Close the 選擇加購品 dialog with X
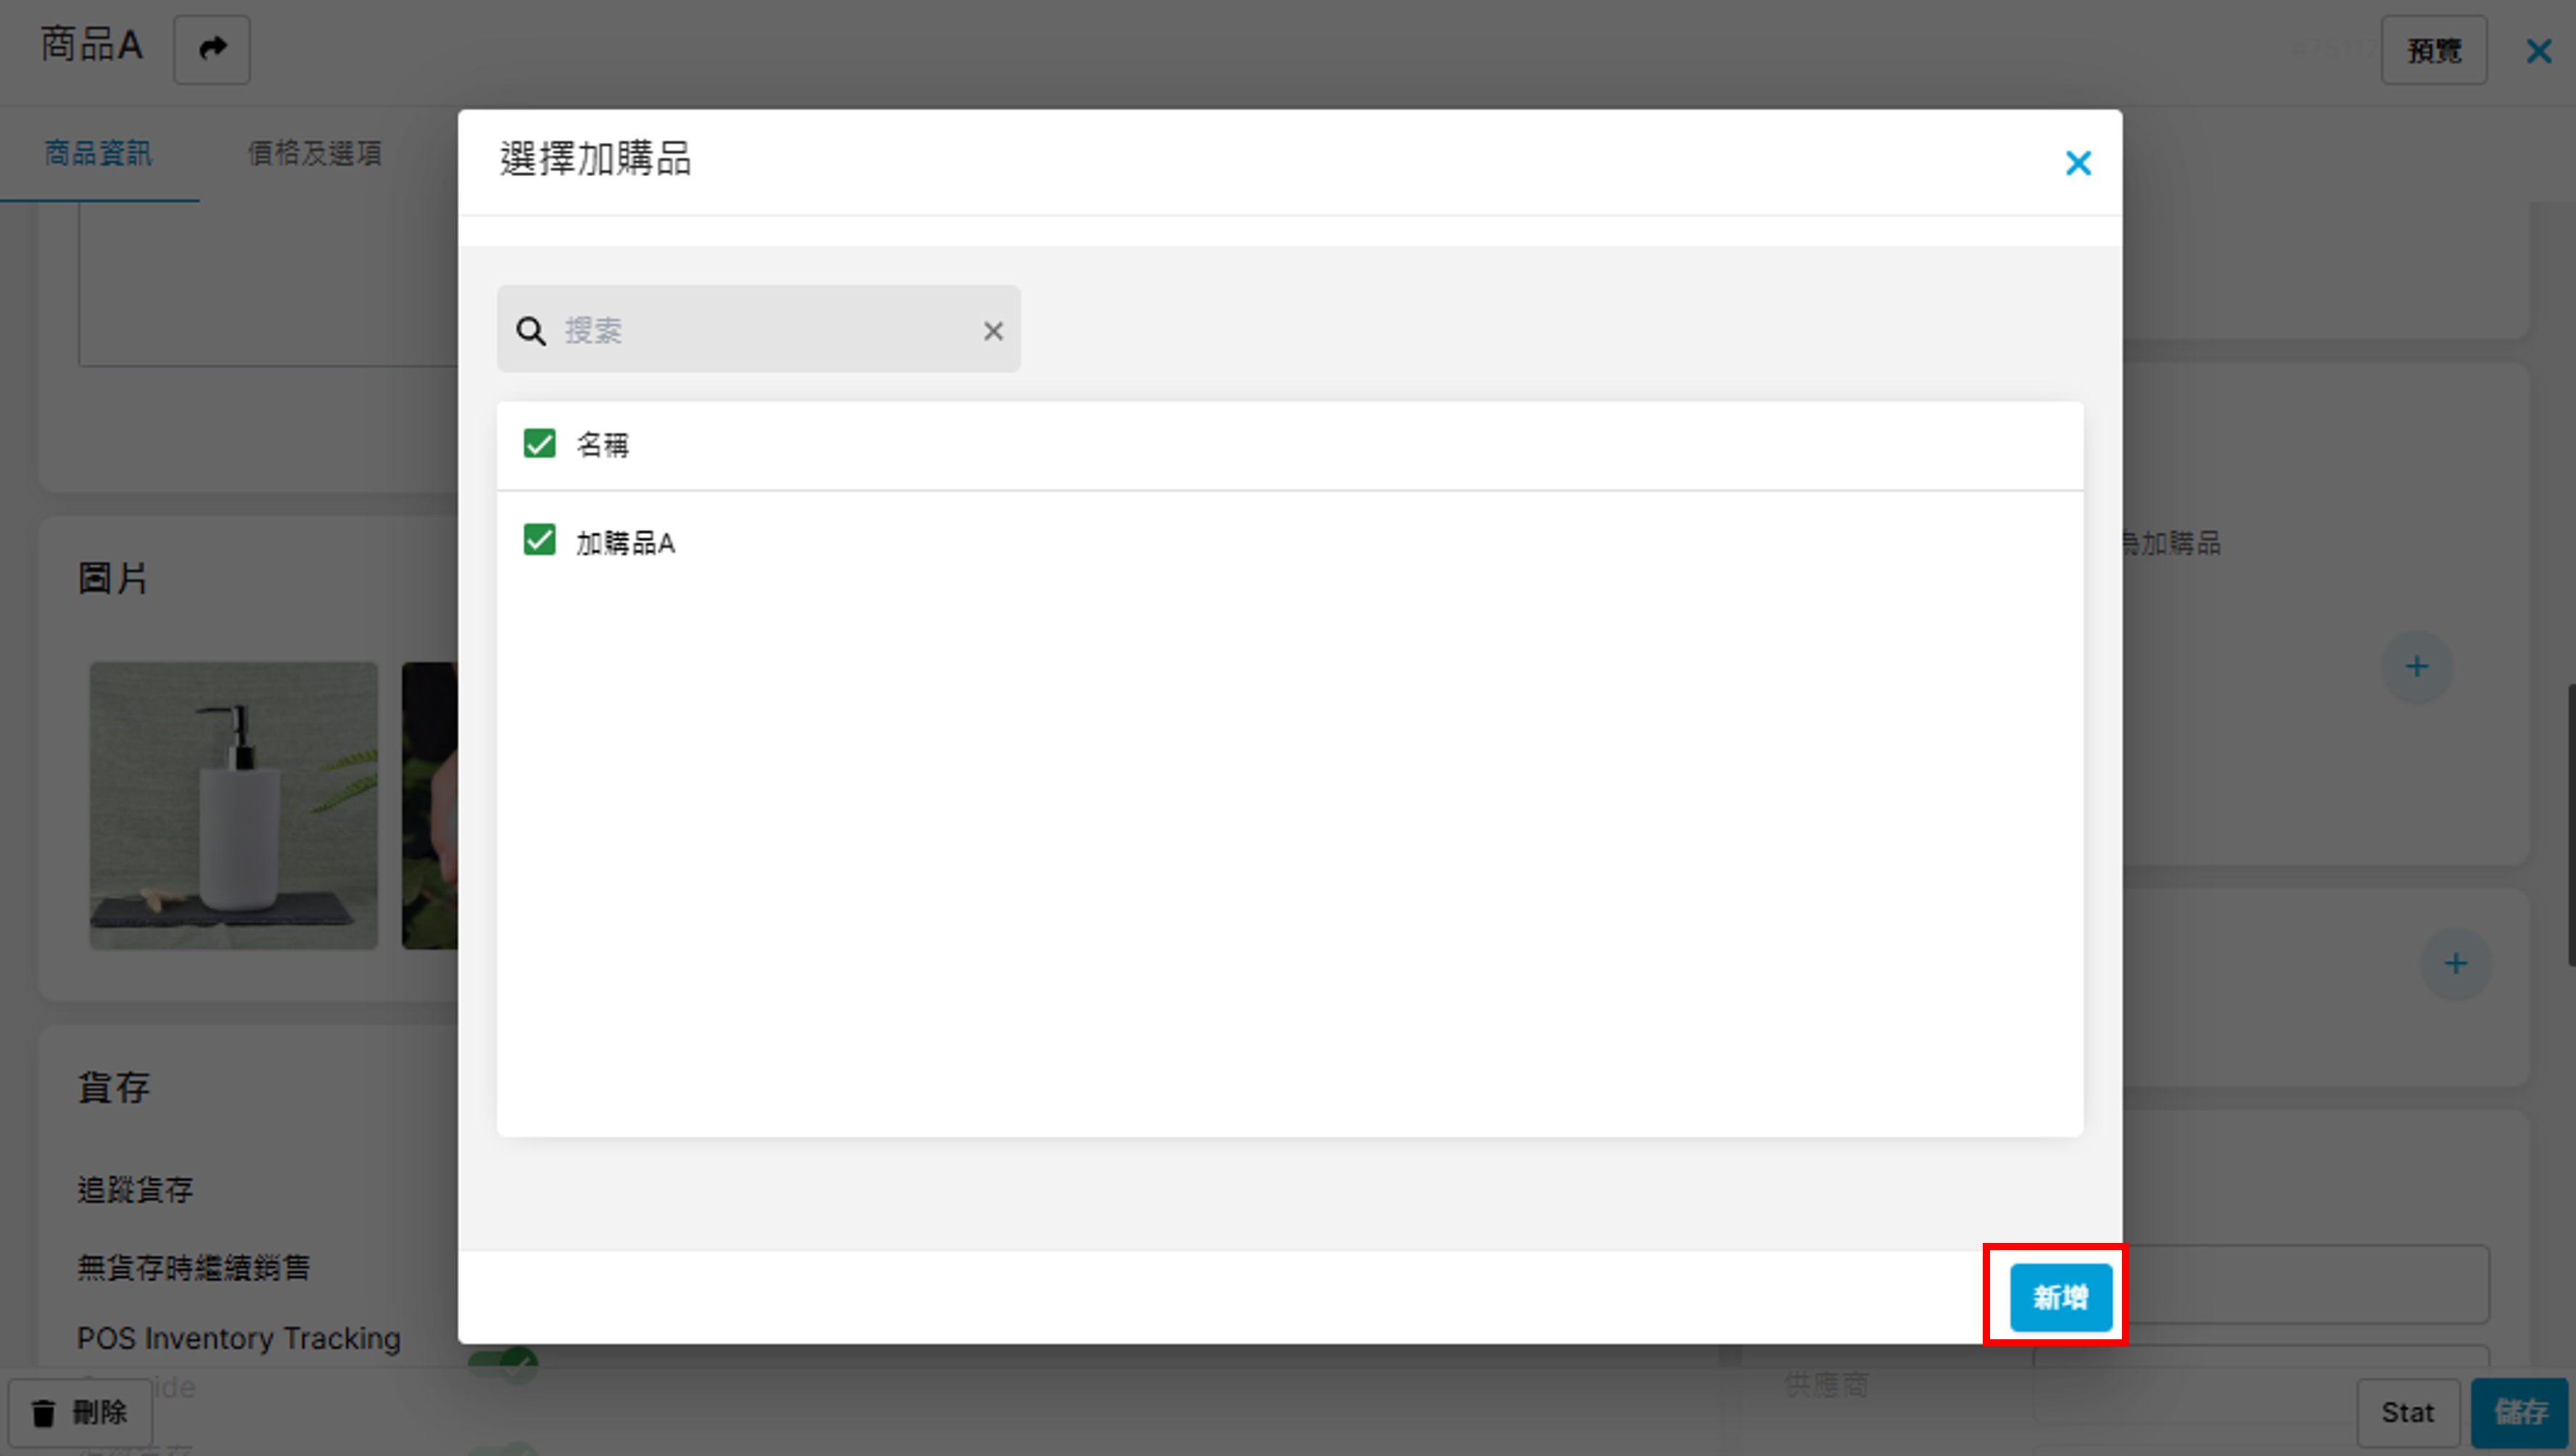This screenshot has height=1456, width=2576. (x=2077, y=163)
